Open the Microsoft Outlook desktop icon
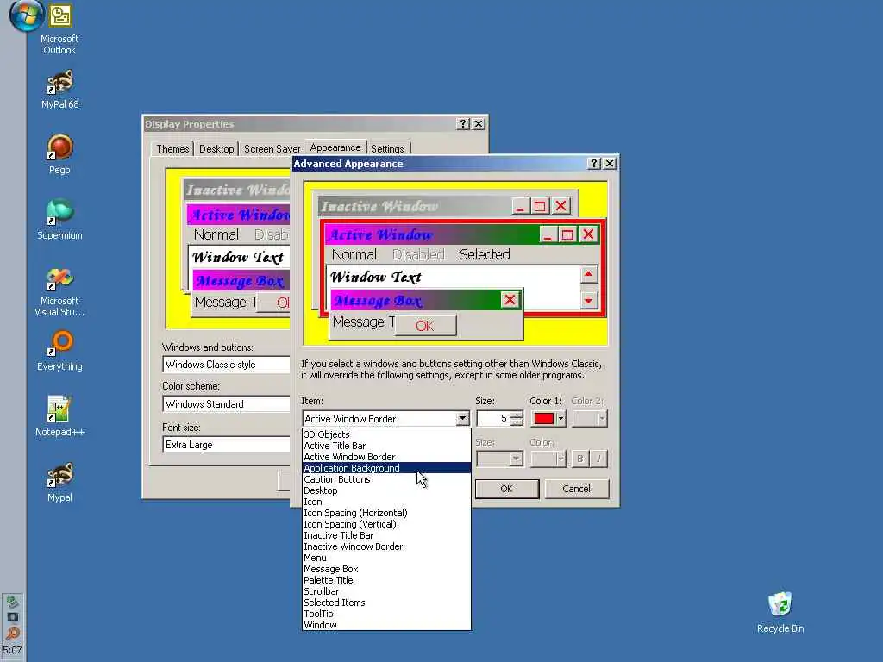 point(59,29)
